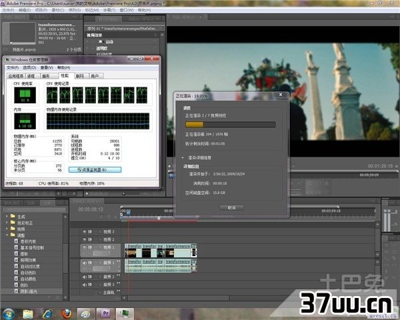Click the 色阶 effect icon
The height and width of the screenshot is (320, 400).
[x=16, y=285]
